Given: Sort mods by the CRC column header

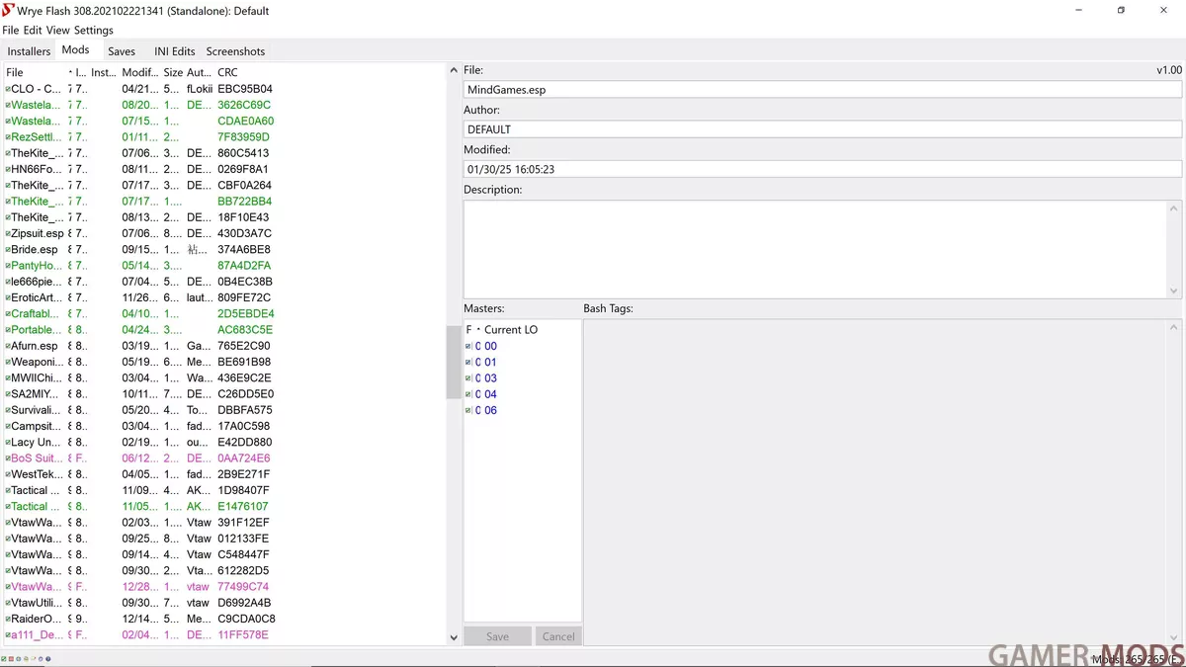Looking at the screenshot, I should tap(227, 72).
